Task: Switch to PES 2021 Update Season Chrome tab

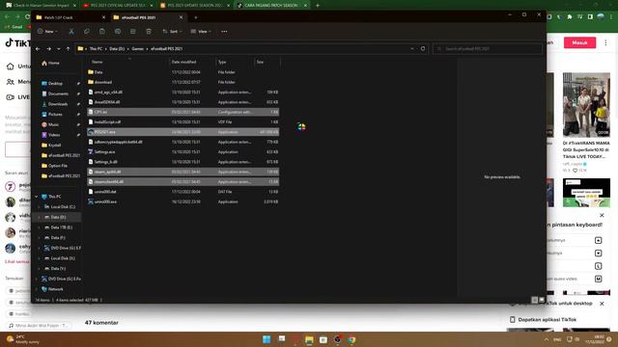Action: (x=195, y=6)
